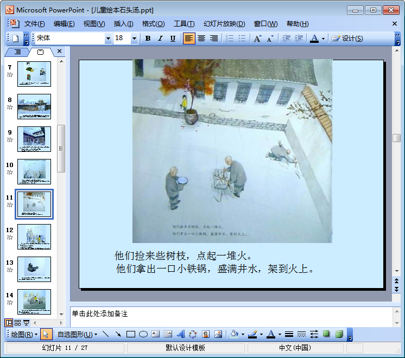The height and width of the screenshot is (358, 405).
Task: Select Align Right
Action: click(x=214, y=39)
